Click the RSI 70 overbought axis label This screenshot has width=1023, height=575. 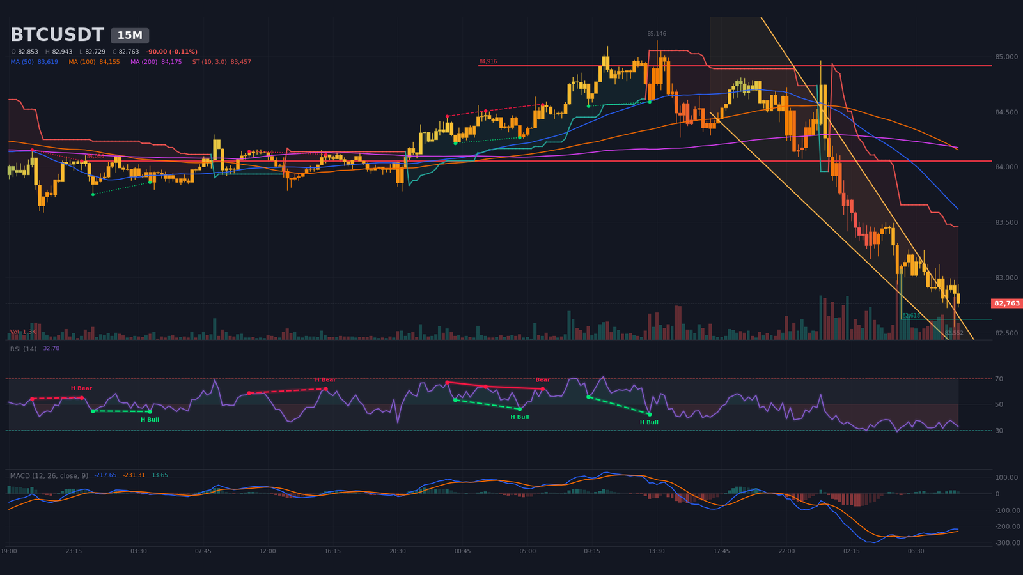click(x=999, y=379)
